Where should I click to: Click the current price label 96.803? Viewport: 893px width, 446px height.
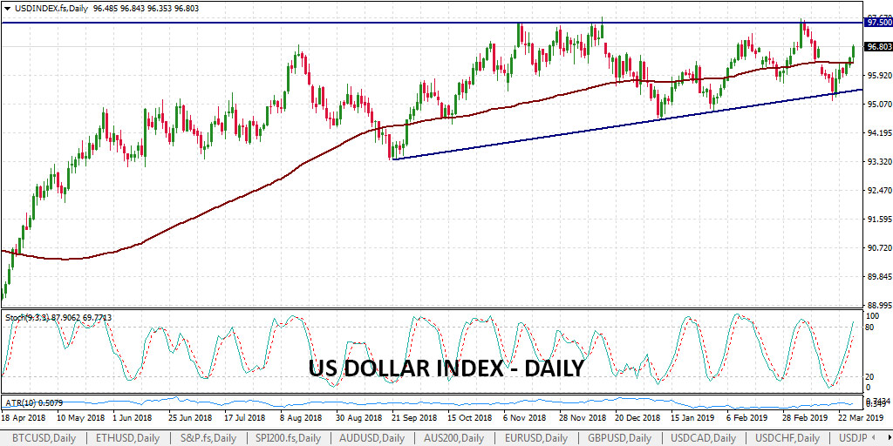pyautogui.click(x=878, y=47)
